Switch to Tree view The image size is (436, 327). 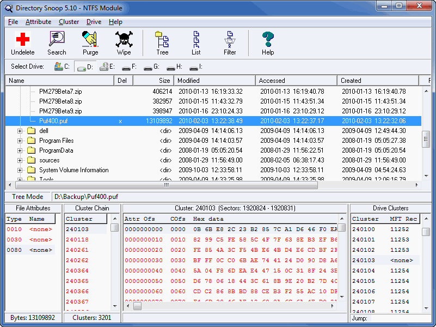[x=162, y=43]
